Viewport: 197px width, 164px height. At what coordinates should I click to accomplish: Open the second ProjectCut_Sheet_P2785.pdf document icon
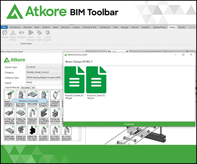coord(96,80)
